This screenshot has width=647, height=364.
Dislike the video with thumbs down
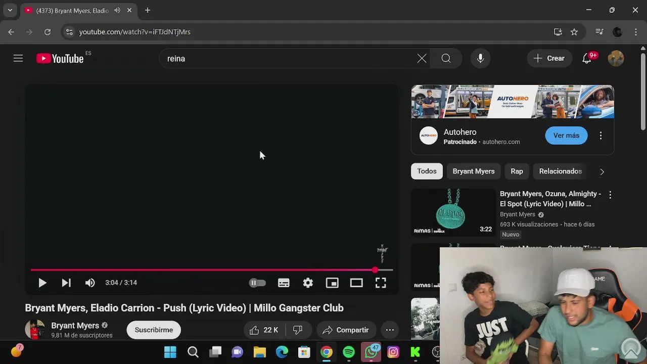tap(298, 330)
